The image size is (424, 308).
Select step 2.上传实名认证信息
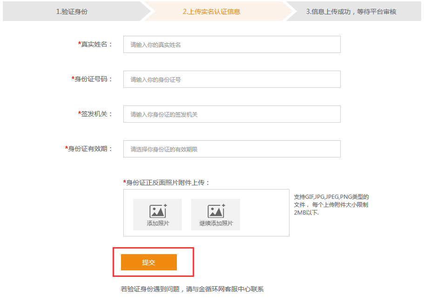211,12
